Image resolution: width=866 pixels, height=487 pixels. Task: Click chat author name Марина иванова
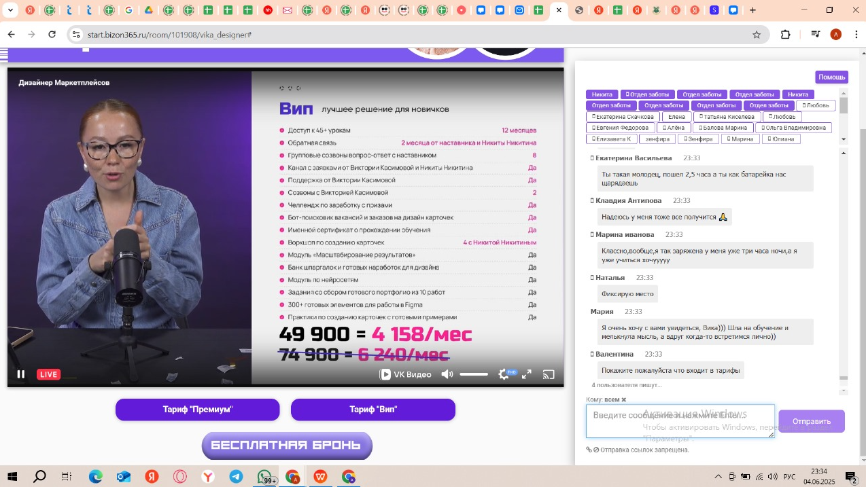(x=625, y=234)
